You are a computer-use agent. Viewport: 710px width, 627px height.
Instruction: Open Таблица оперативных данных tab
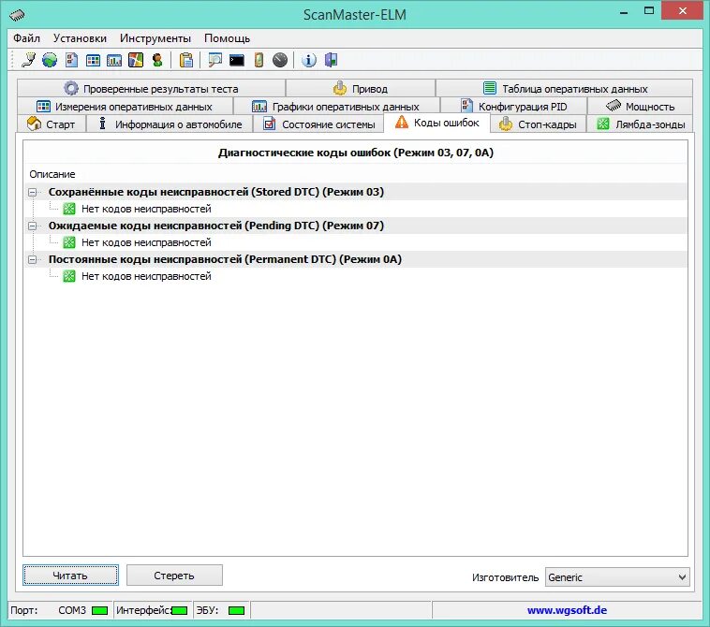pyautogui.click(x=564, y=88)
